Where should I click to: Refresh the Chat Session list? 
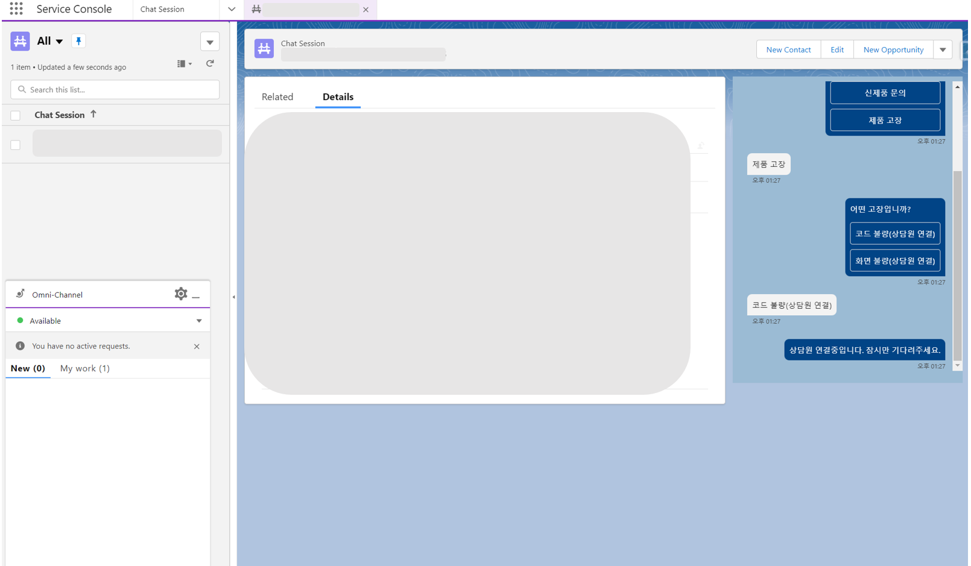point(210,63)
